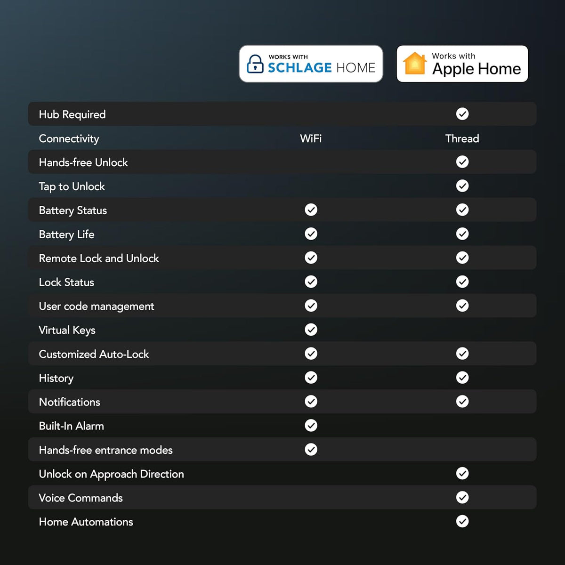Screen dimensions: 565x565
Task: Click Notifications checkmark in Schlage Home column
Action: pos(311,402)
